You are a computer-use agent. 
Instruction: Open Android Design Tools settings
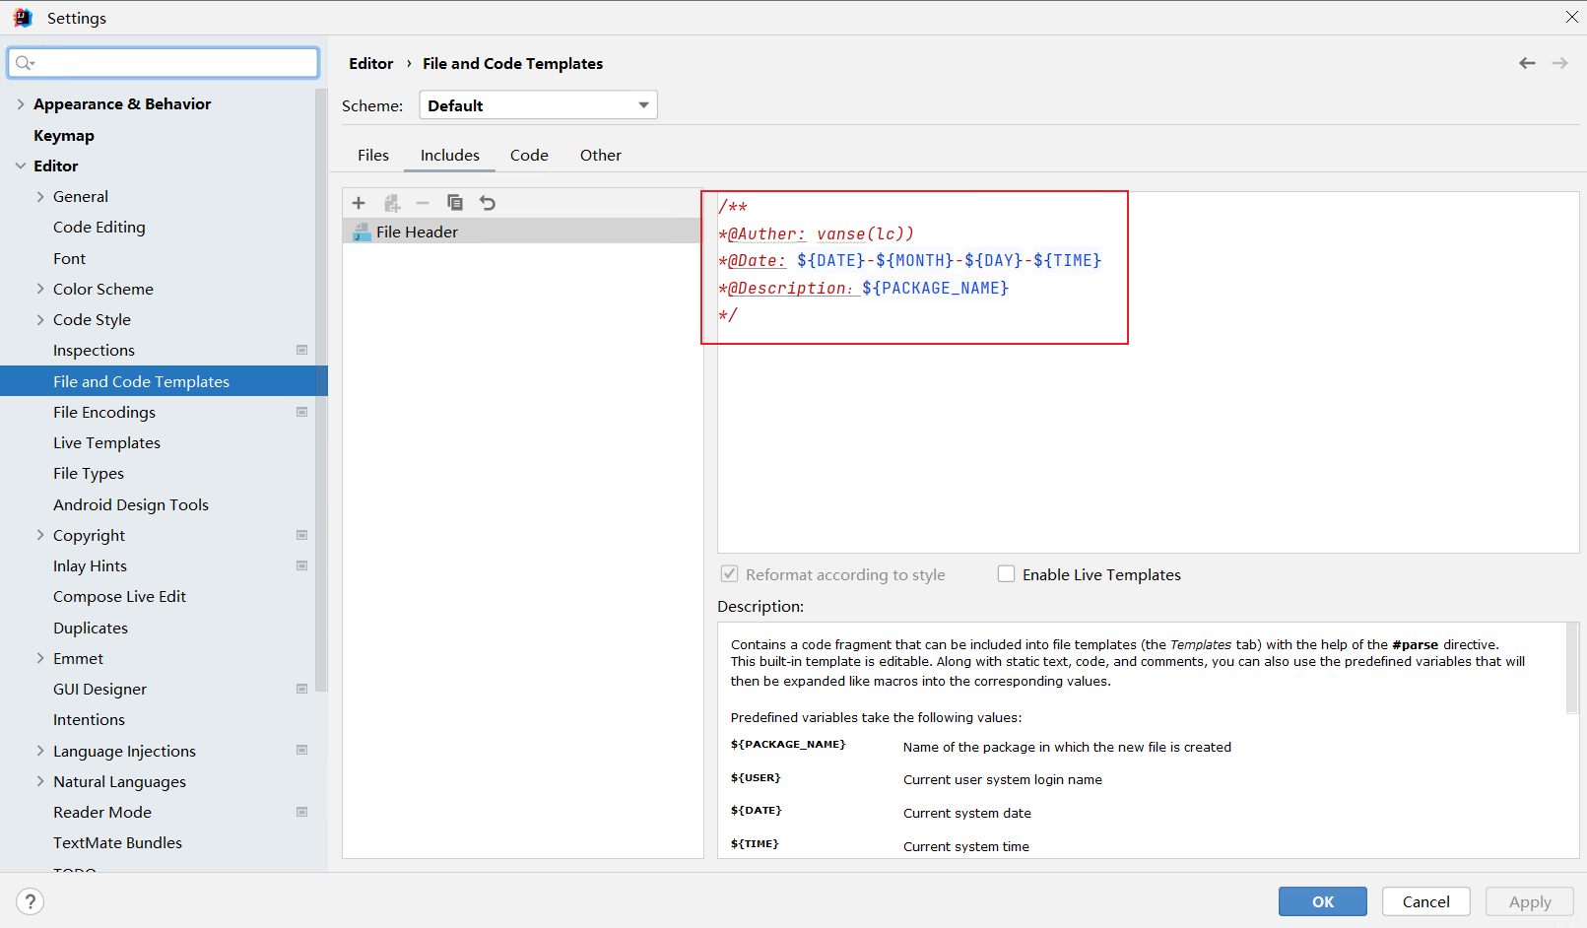131,504
